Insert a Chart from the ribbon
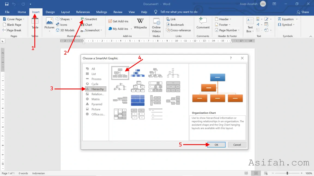The width and height of the screenshot is (314, 176). (x=86, y=25)
